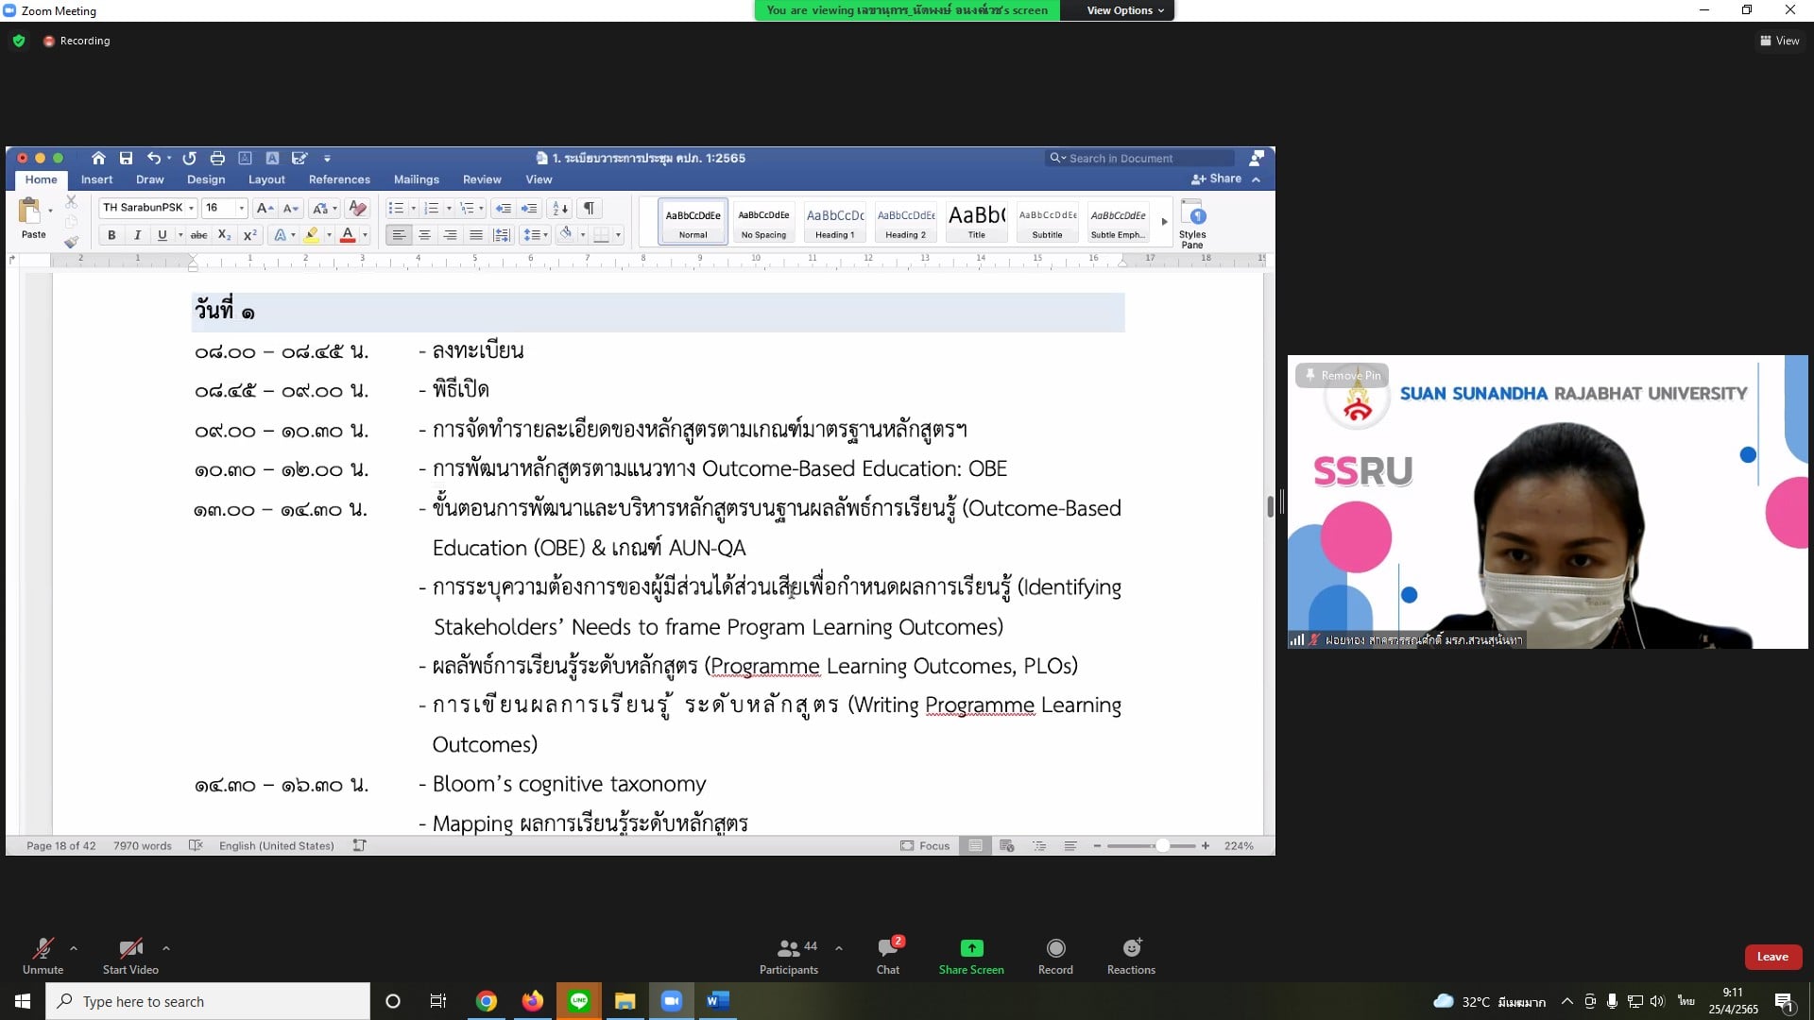Expand video options arrow beside Start Video
This screenshot has height=1020, width=1814.
(x=166, y=947)
